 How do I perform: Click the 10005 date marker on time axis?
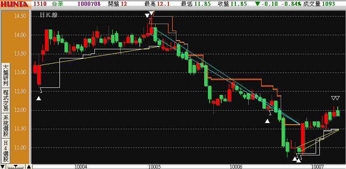(154, 166)
